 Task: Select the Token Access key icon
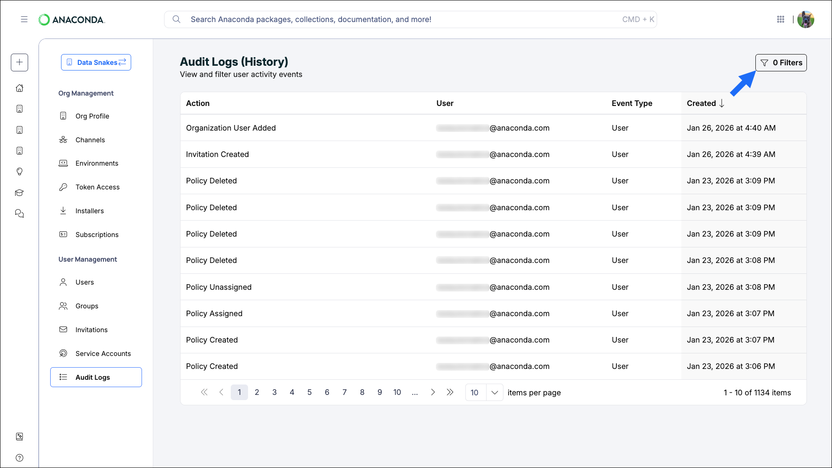click(x=63, y=187)
